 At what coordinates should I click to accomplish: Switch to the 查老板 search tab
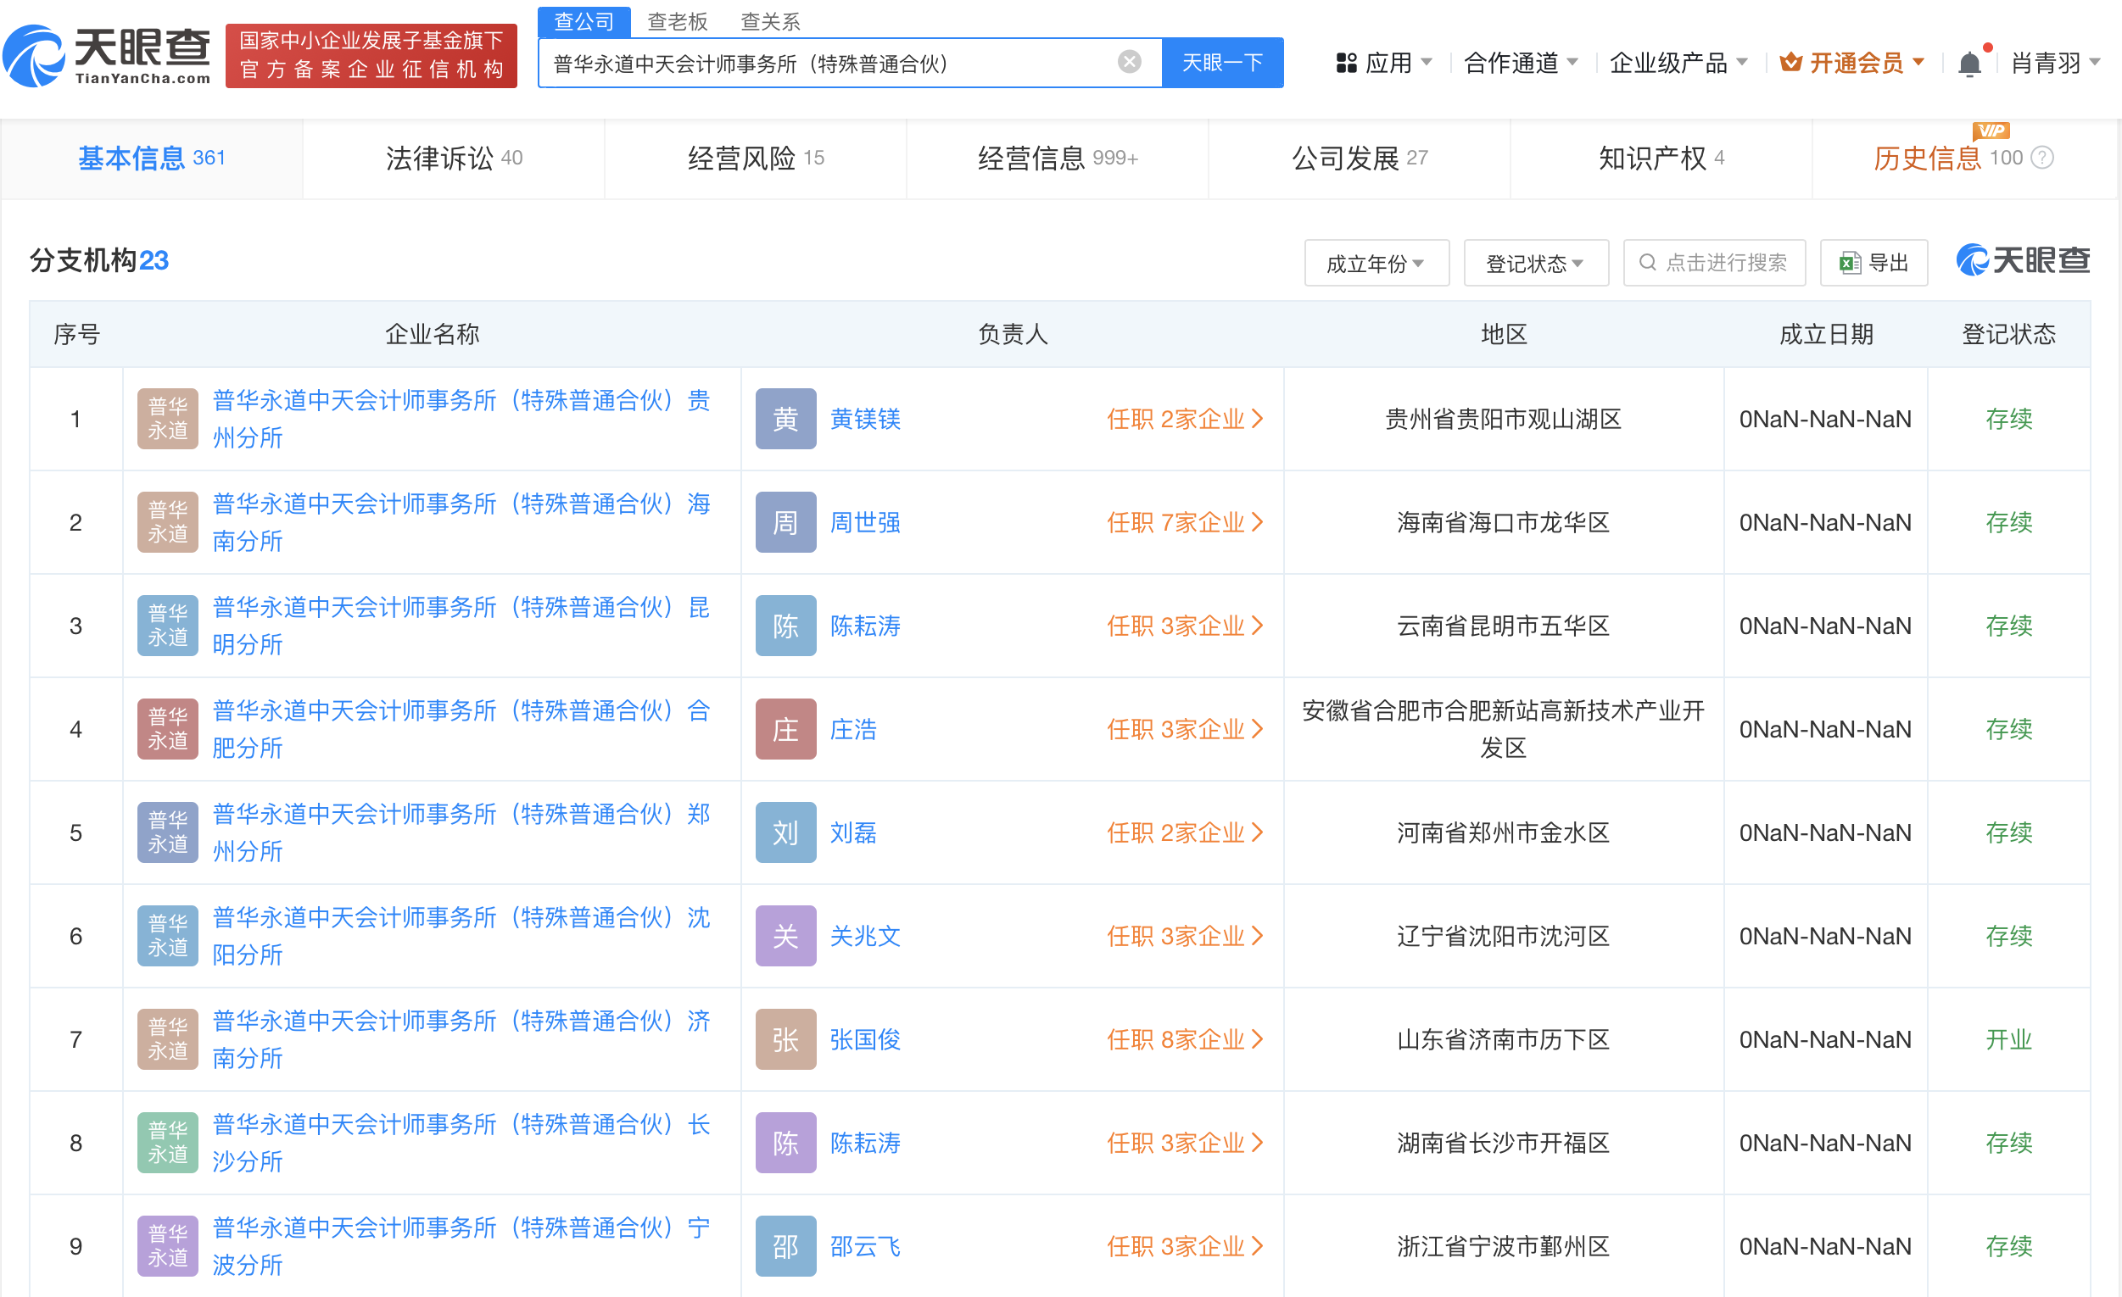(678, 21)
